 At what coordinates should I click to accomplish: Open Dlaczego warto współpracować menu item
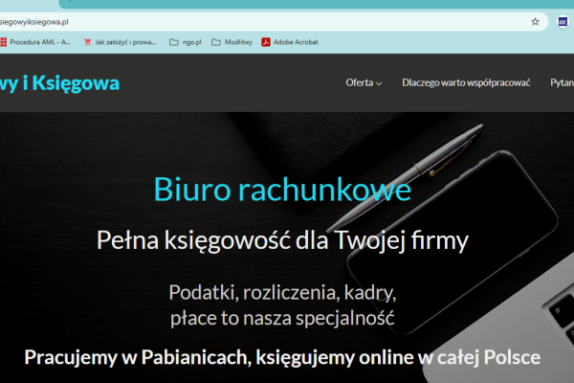pyautogui.click(x=466, y=83)
